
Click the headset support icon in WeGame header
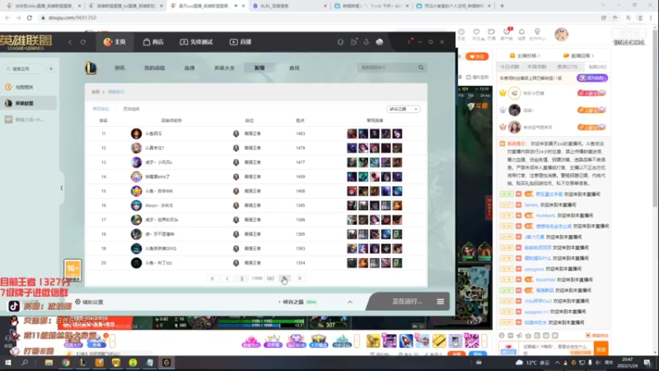(x=340, y=42)
